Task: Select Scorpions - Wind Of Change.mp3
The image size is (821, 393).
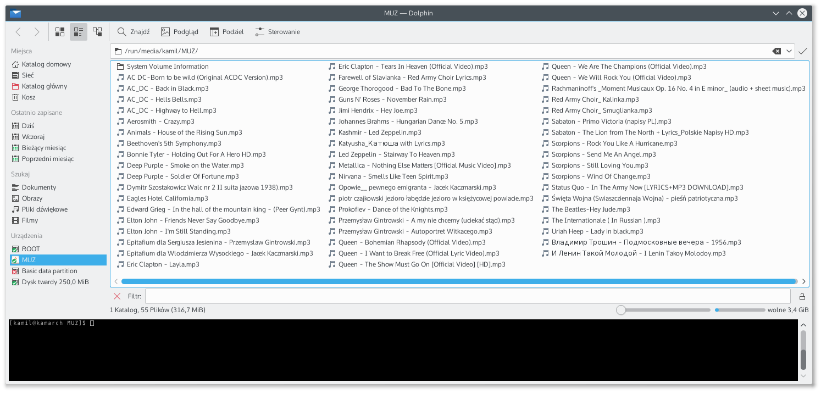Action: (596, 176)
